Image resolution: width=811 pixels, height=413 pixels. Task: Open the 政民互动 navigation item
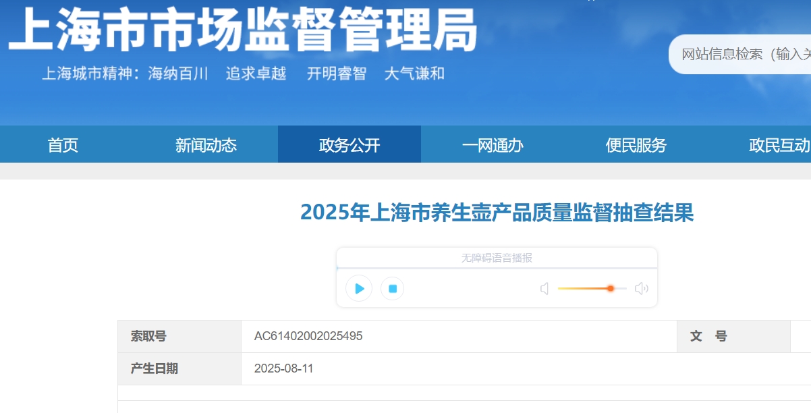tap(779, 145)
